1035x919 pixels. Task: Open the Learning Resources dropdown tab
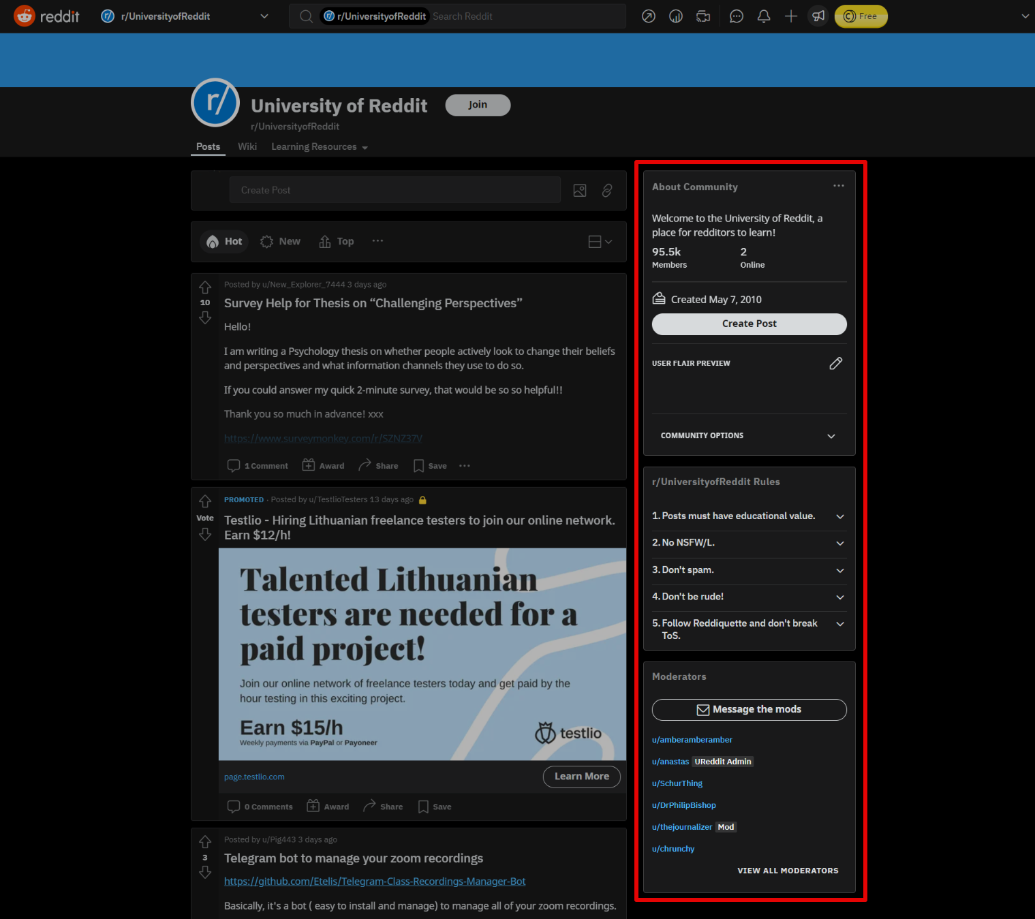[320, 147]
